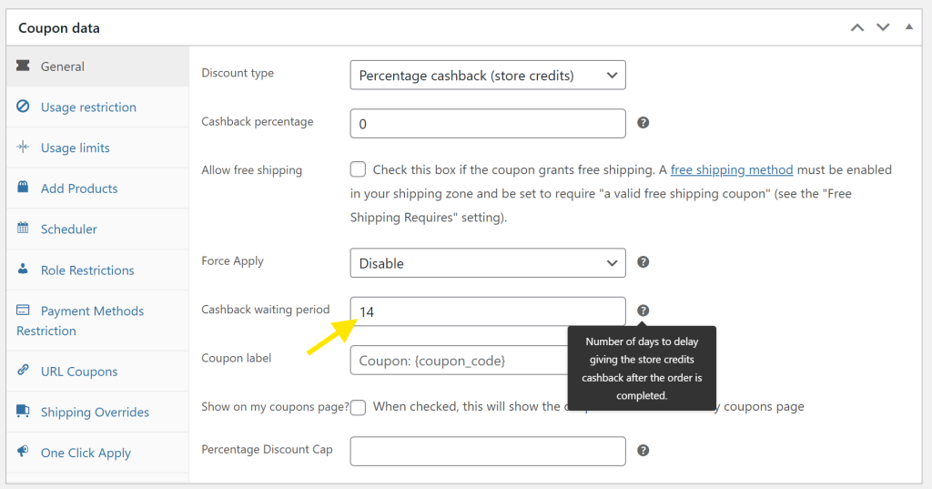Viewport: 932px width, 489px height.
Task: Click the Percentage Discount Cap field
Action: point(488,451)
